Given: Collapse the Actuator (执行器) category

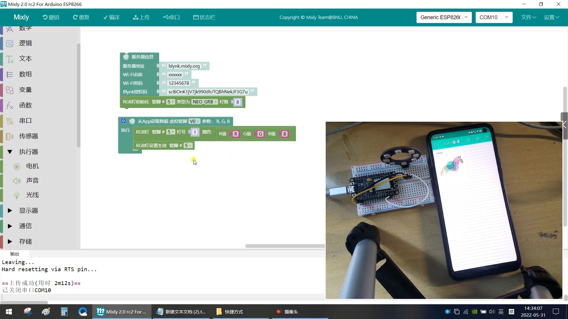Looking at the screenshot, I should tap(9, 152).
